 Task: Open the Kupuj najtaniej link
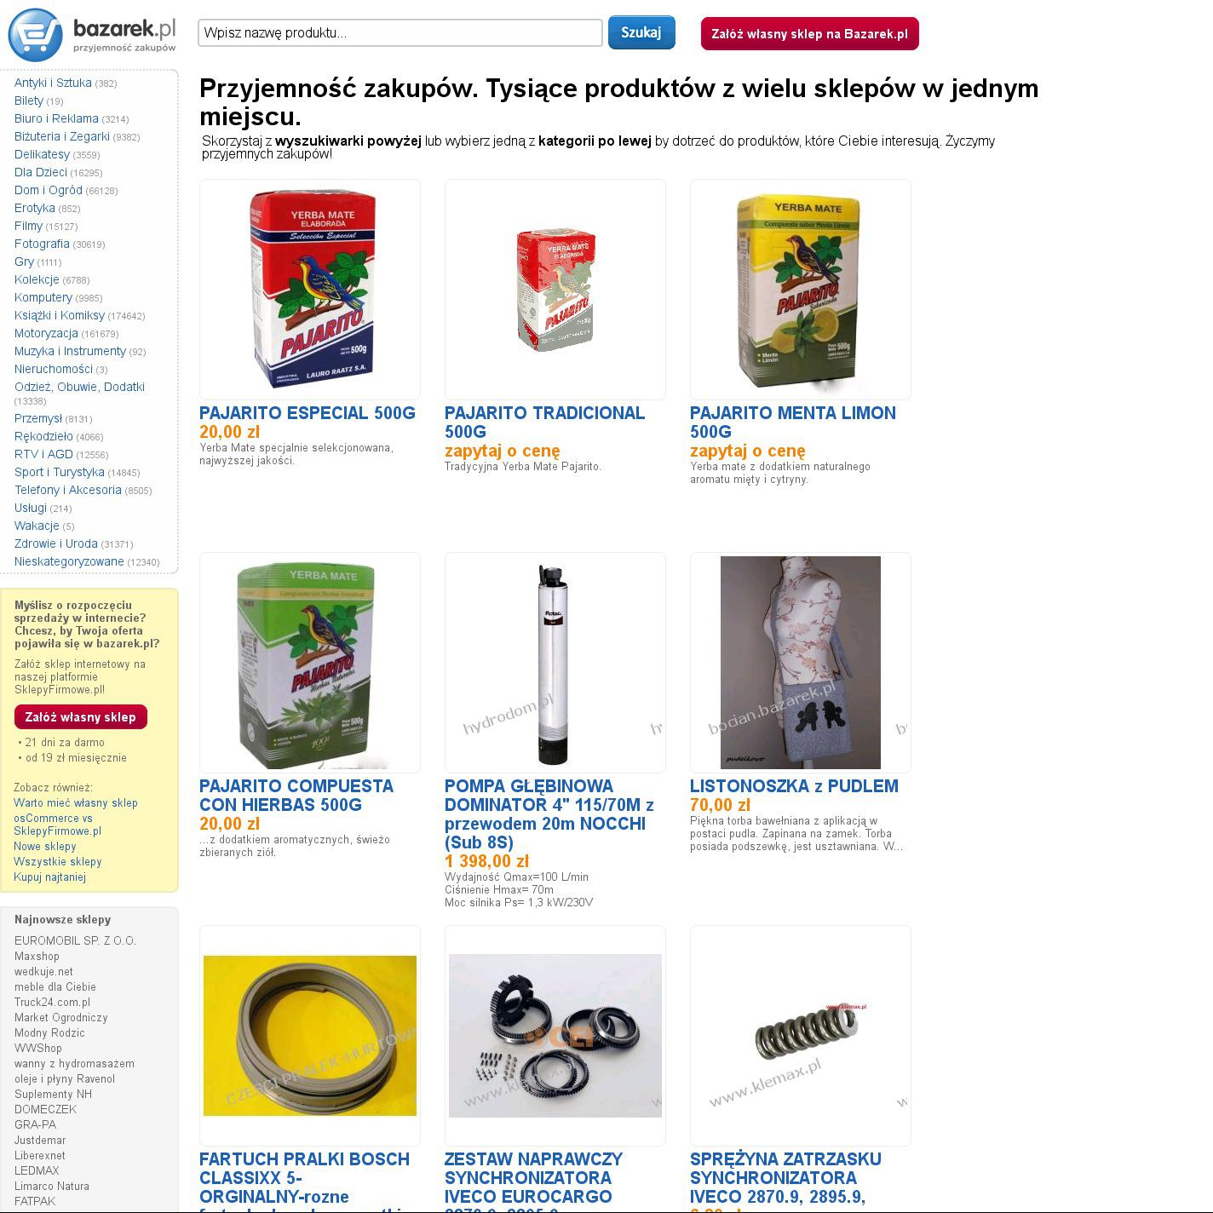(x=50, y=877)
